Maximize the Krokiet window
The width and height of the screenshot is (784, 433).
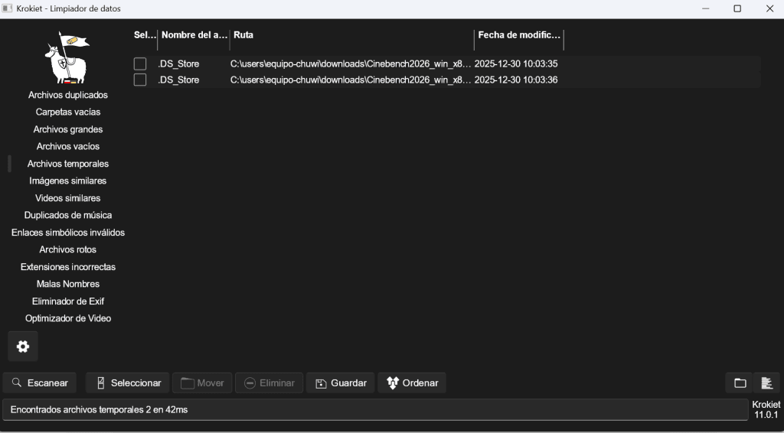click(737, 8)
